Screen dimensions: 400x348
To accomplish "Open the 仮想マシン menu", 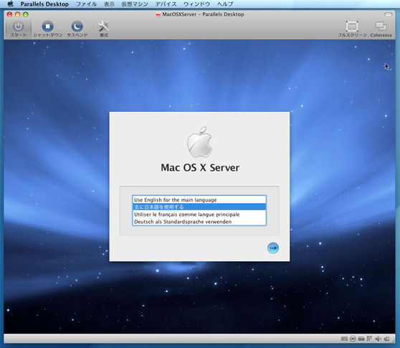I will pyautogui.click(x=135, y=4).
